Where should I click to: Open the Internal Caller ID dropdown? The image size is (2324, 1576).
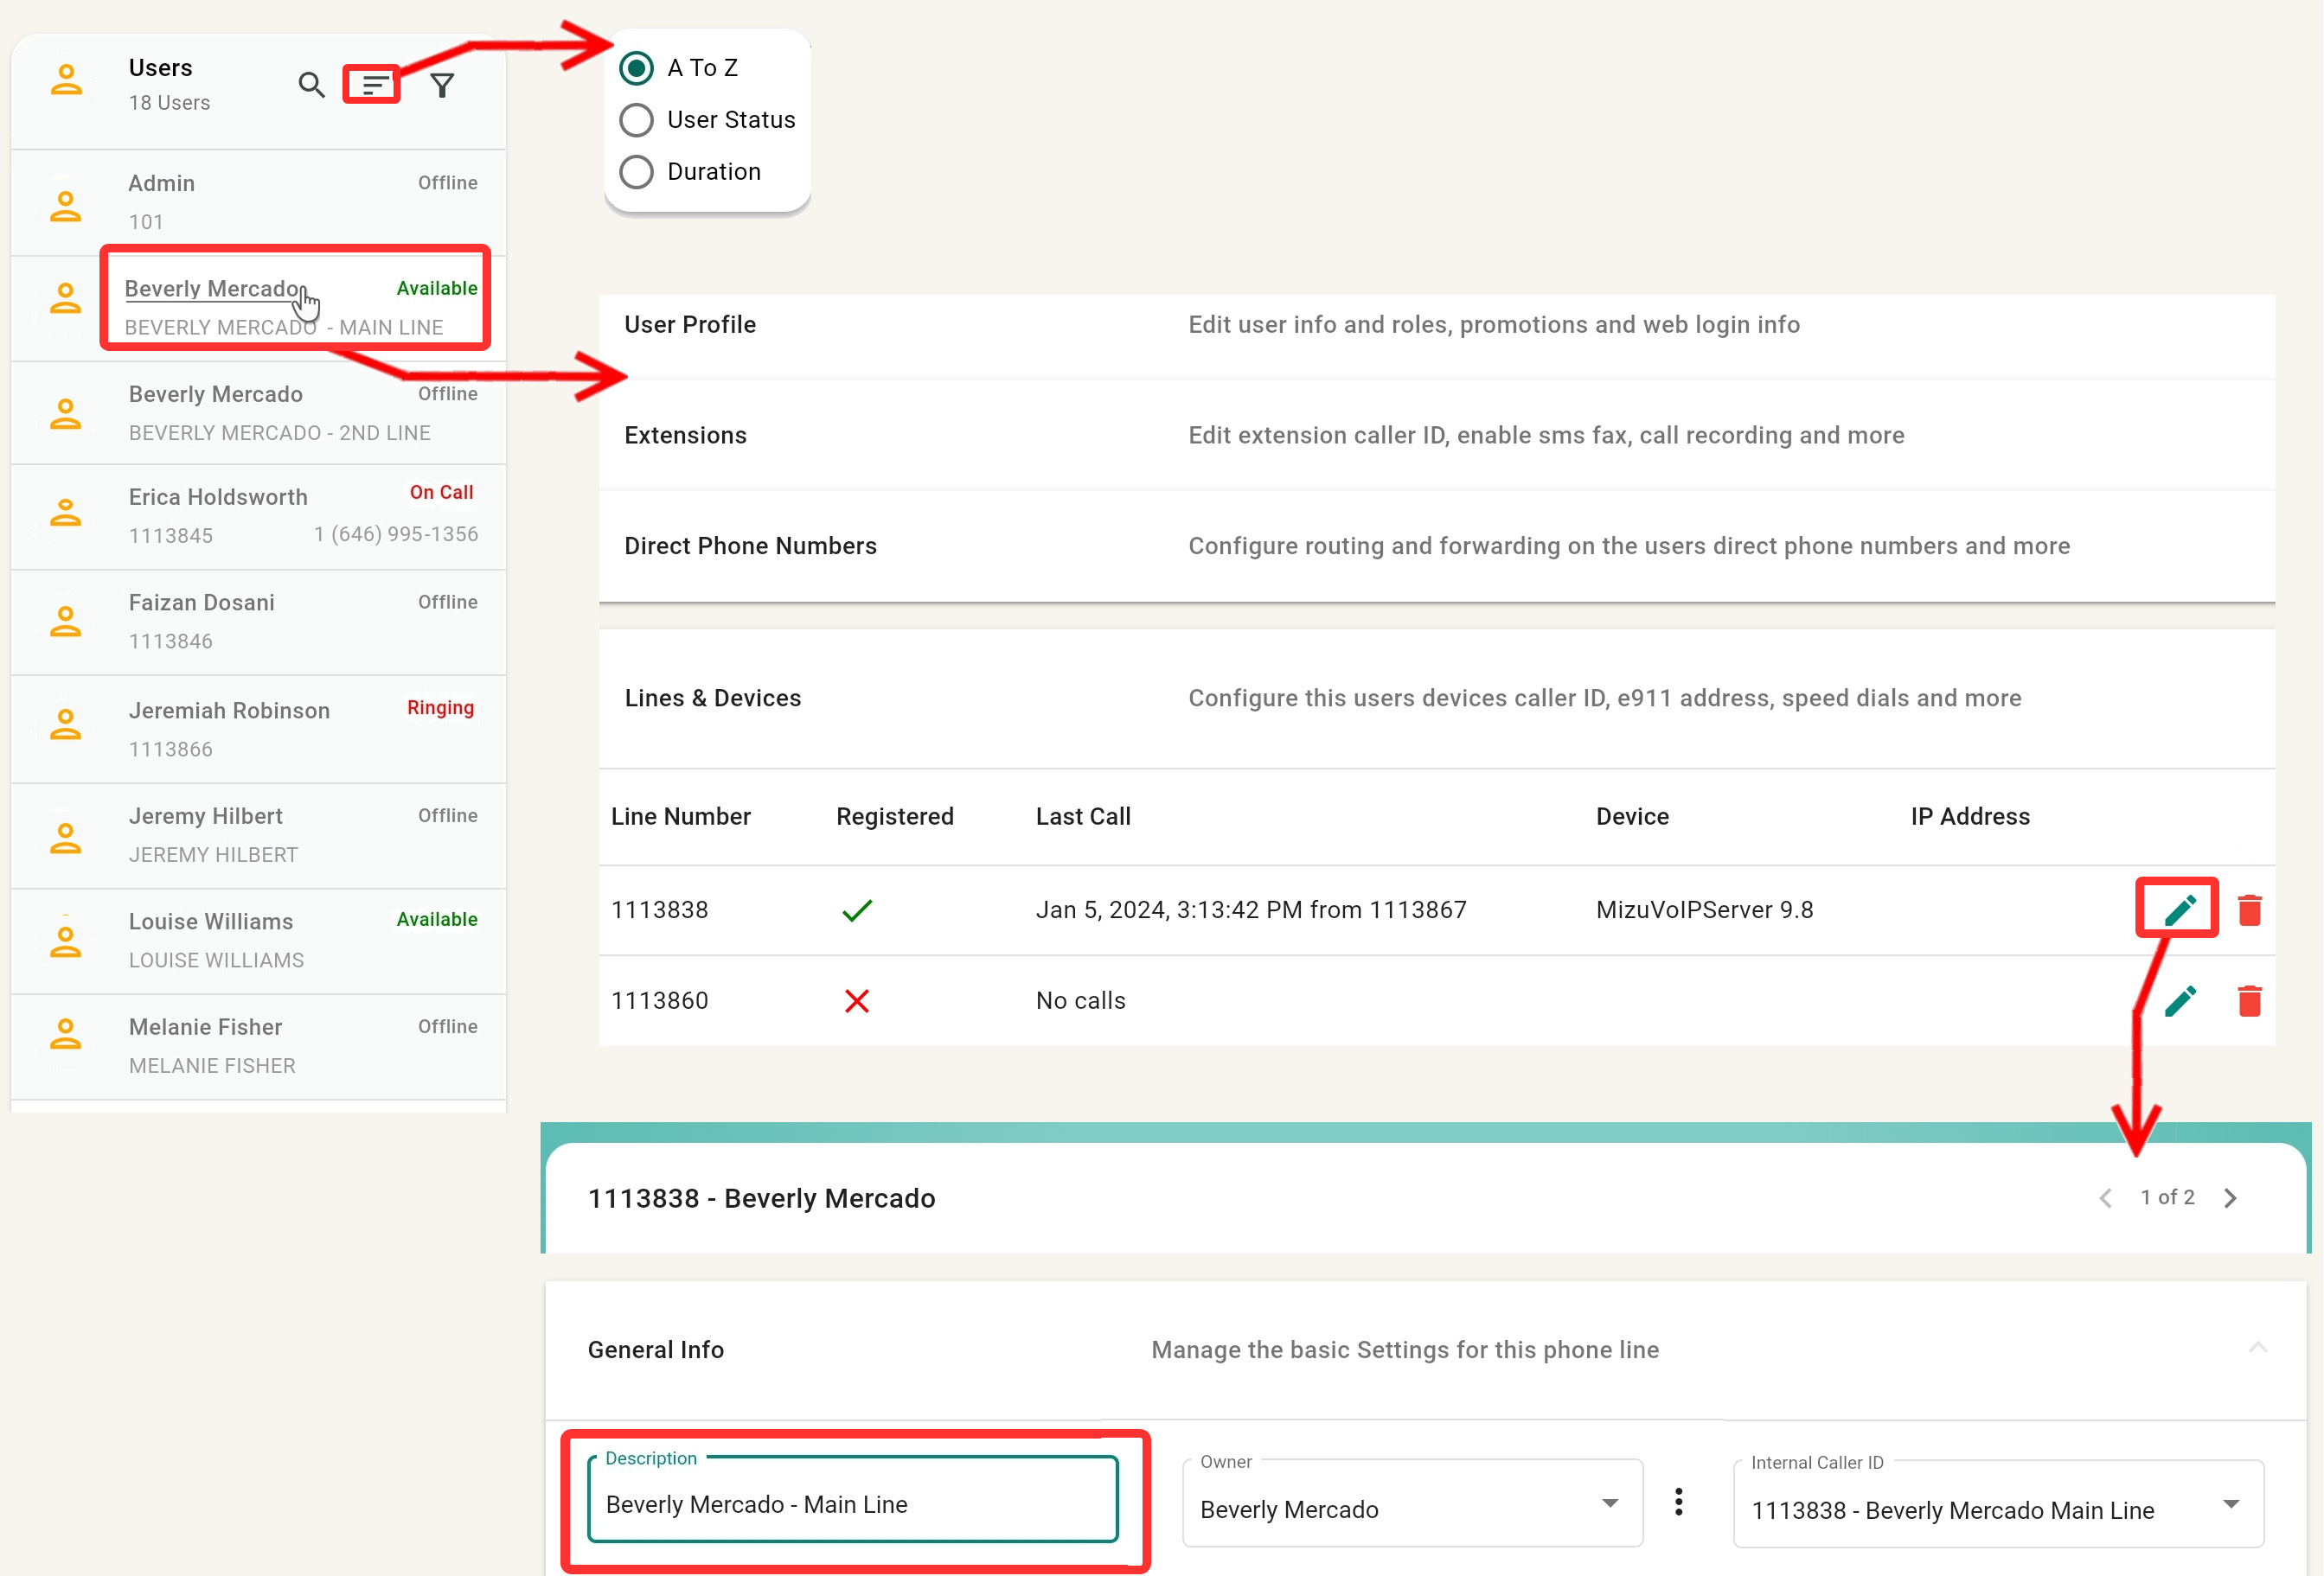point(1997,1505)
